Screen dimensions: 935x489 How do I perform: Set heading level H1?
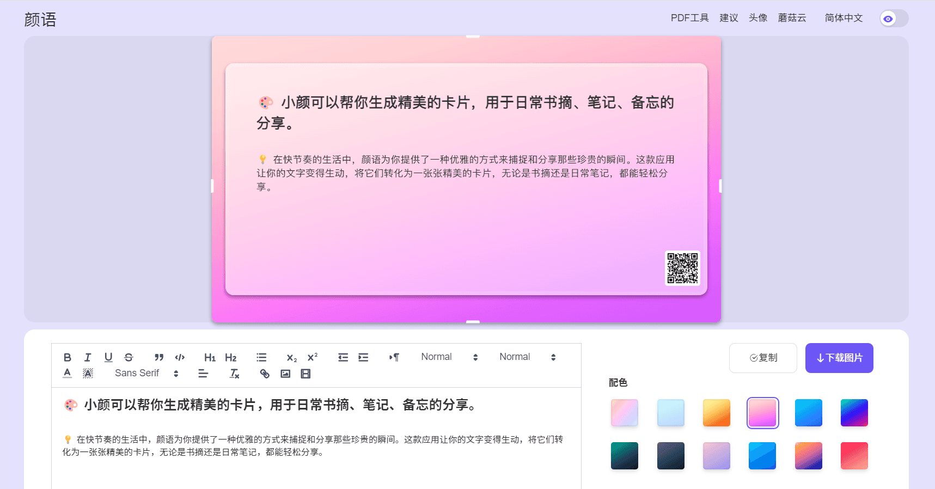point(210,357)
